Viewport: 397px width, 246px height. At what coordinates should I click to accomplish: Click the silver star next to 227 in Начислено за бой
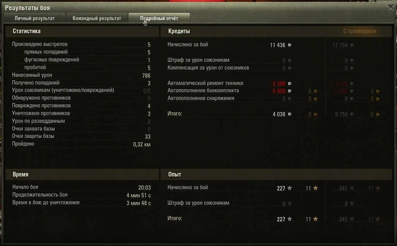coord(289,188)
